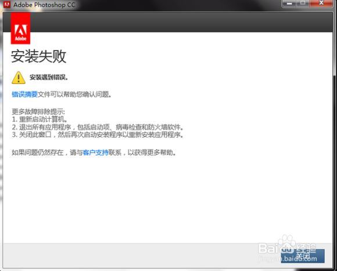Select the 安装失败 heading text
This screenshot has width=337, height=271.
38,57
